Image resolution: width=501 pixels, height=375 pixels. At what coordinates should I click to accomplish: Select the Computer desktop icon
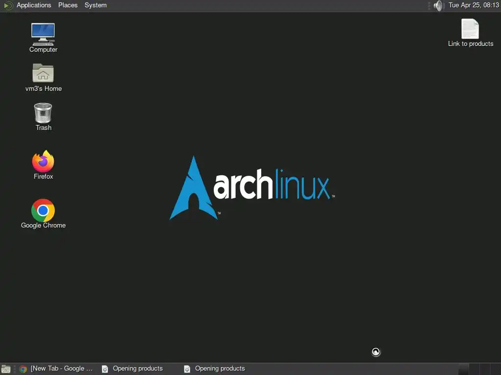[43, 38]
